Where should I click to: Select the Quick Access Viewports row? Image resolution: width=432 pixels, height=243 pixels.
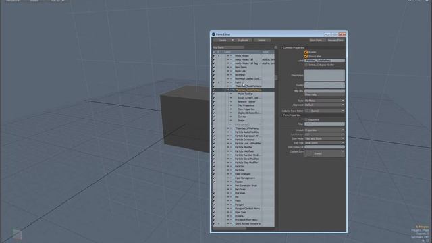(243, 224)
